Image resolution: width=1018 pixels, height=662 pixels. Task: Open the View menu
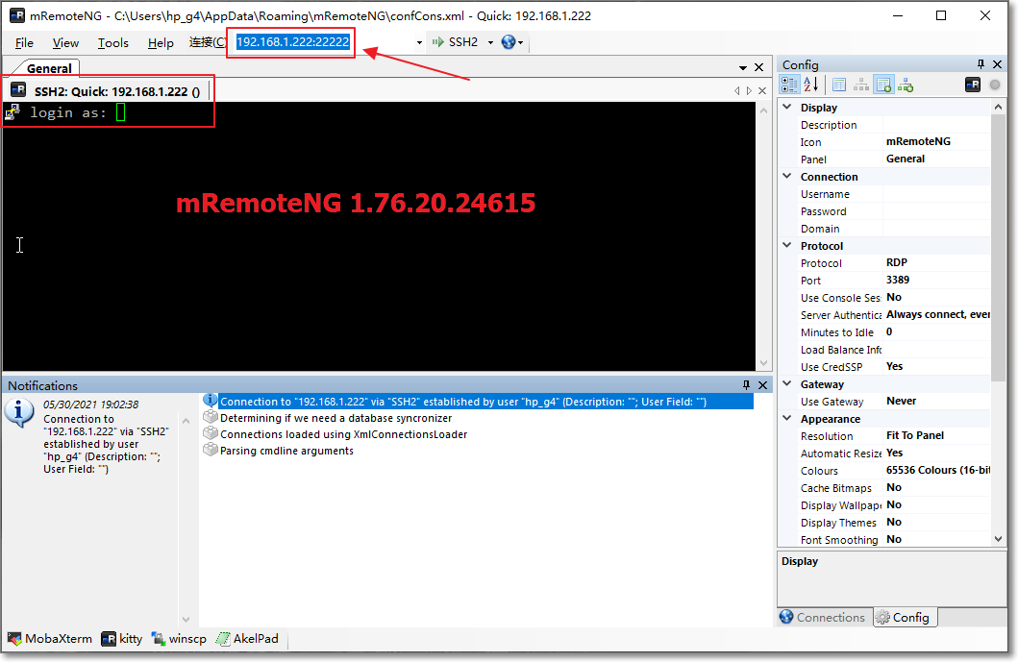tap(65, 43)
